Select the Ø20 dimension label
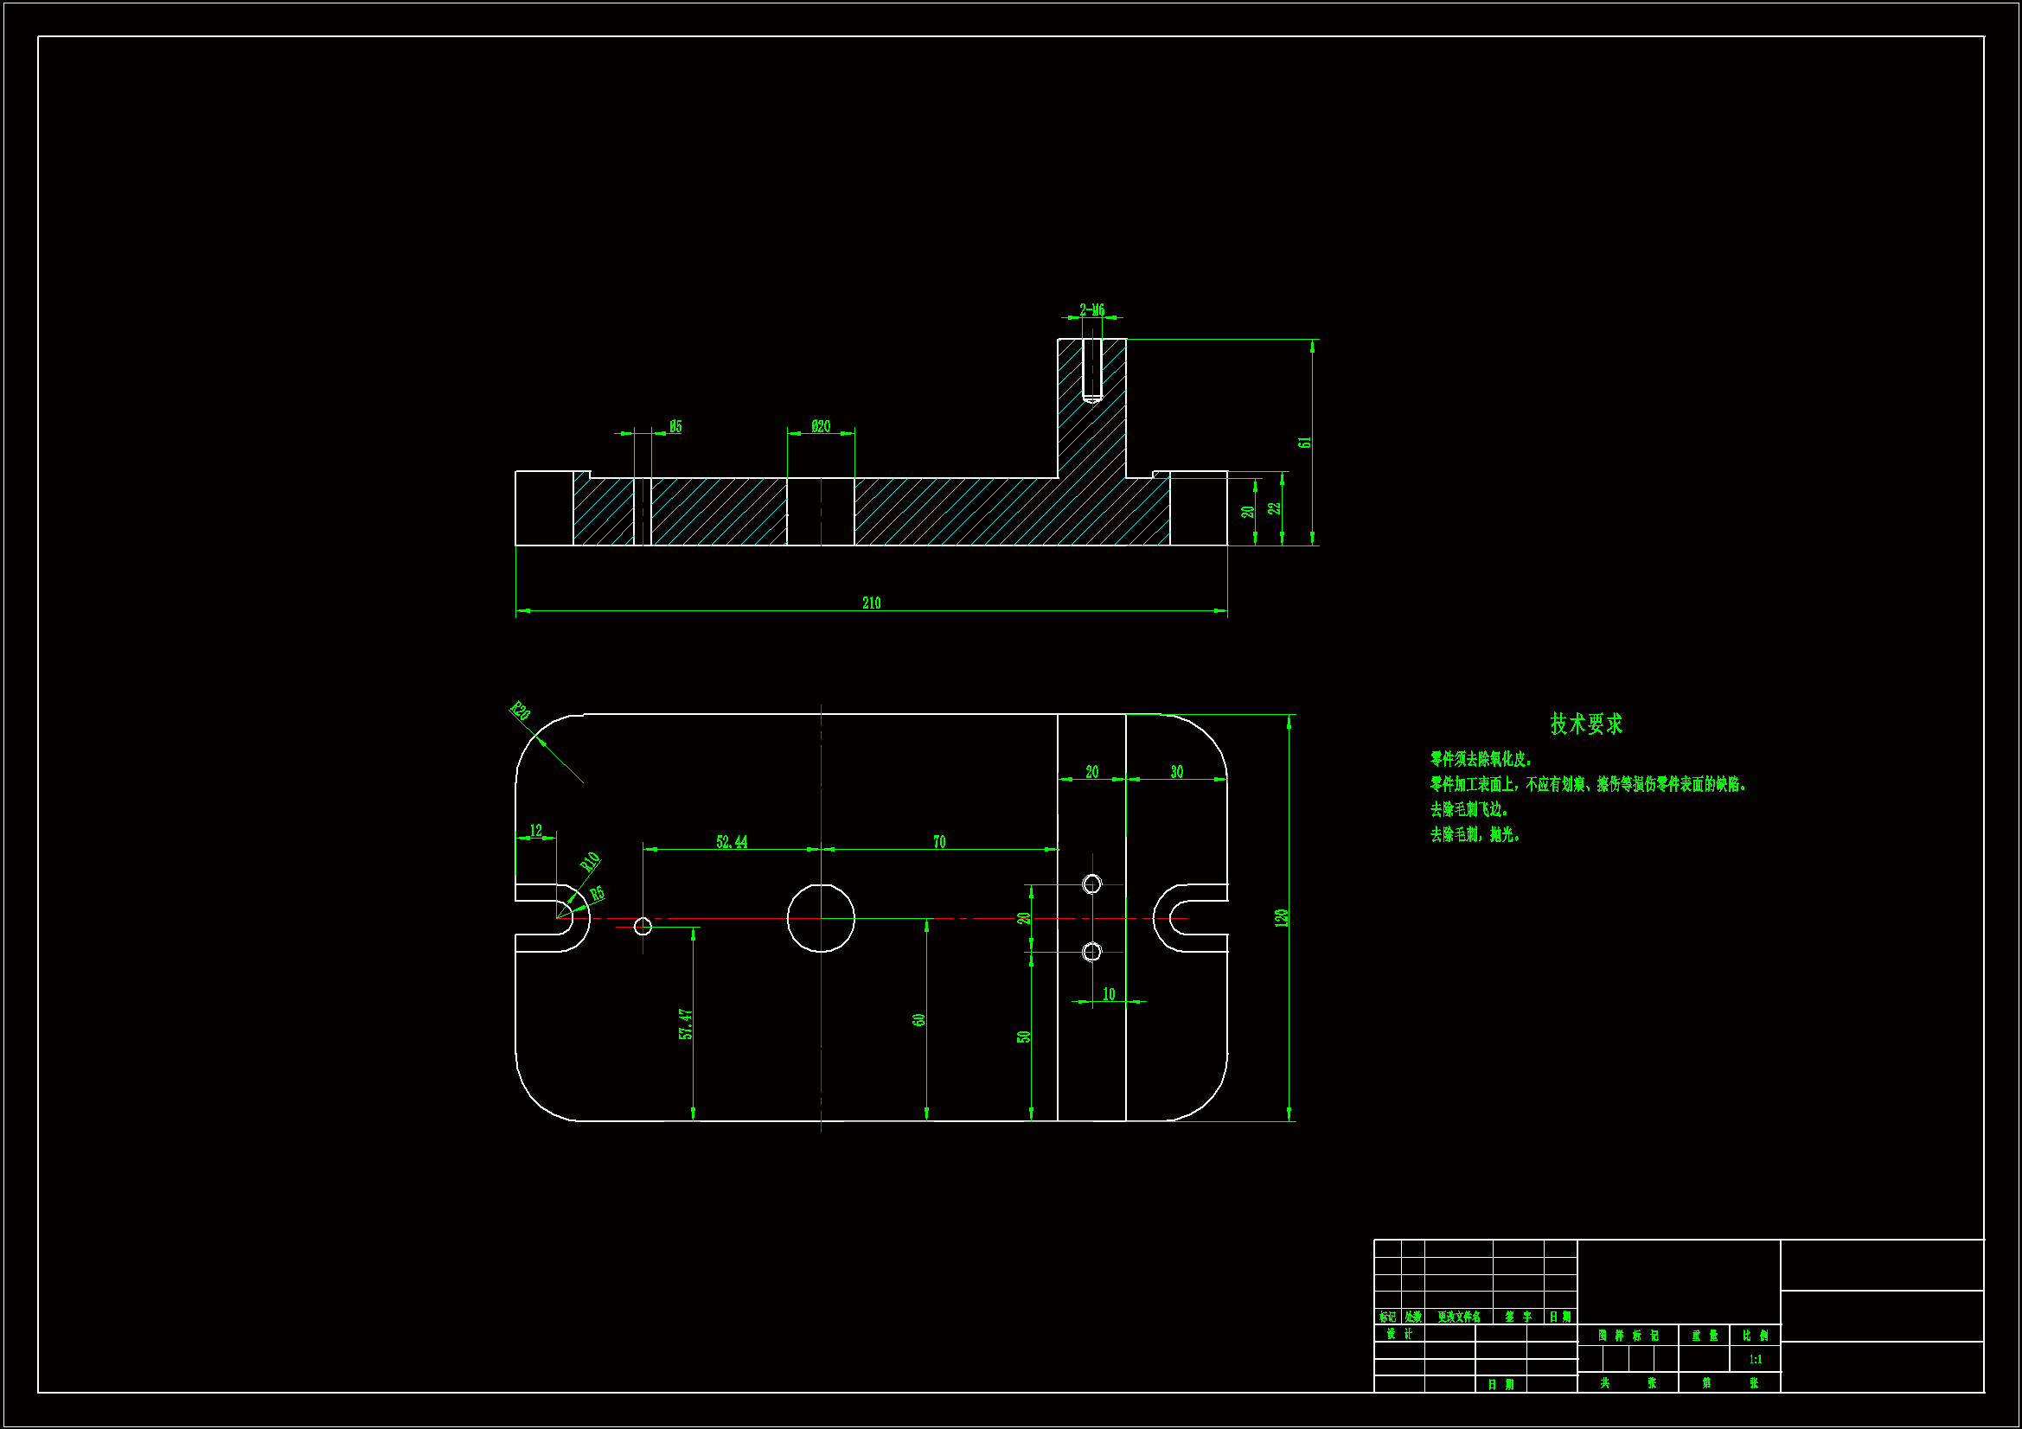The width and height of the screenshot is (2022, 1429). [x=821, y=426]
